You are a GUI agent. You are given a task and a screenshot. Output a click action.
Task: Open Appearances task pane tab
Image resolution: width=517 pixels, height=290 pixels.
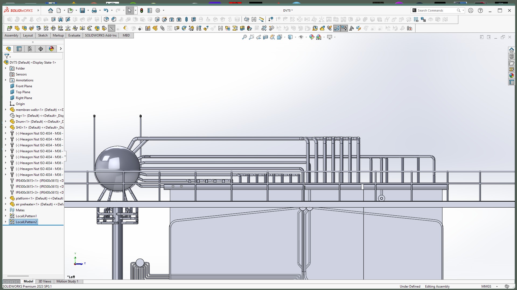(511, 76)
